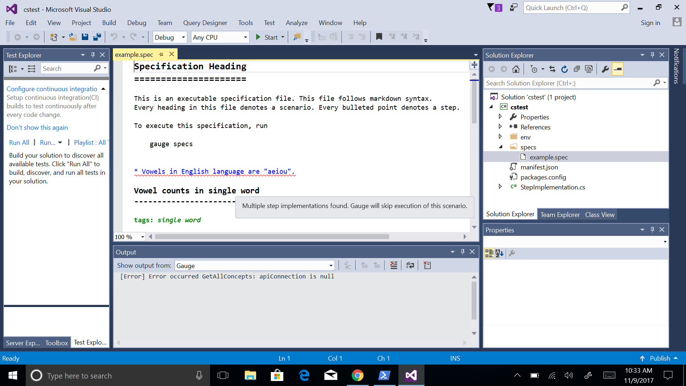Click Don't show this again link
686x386 pixels.
[37, 128]
